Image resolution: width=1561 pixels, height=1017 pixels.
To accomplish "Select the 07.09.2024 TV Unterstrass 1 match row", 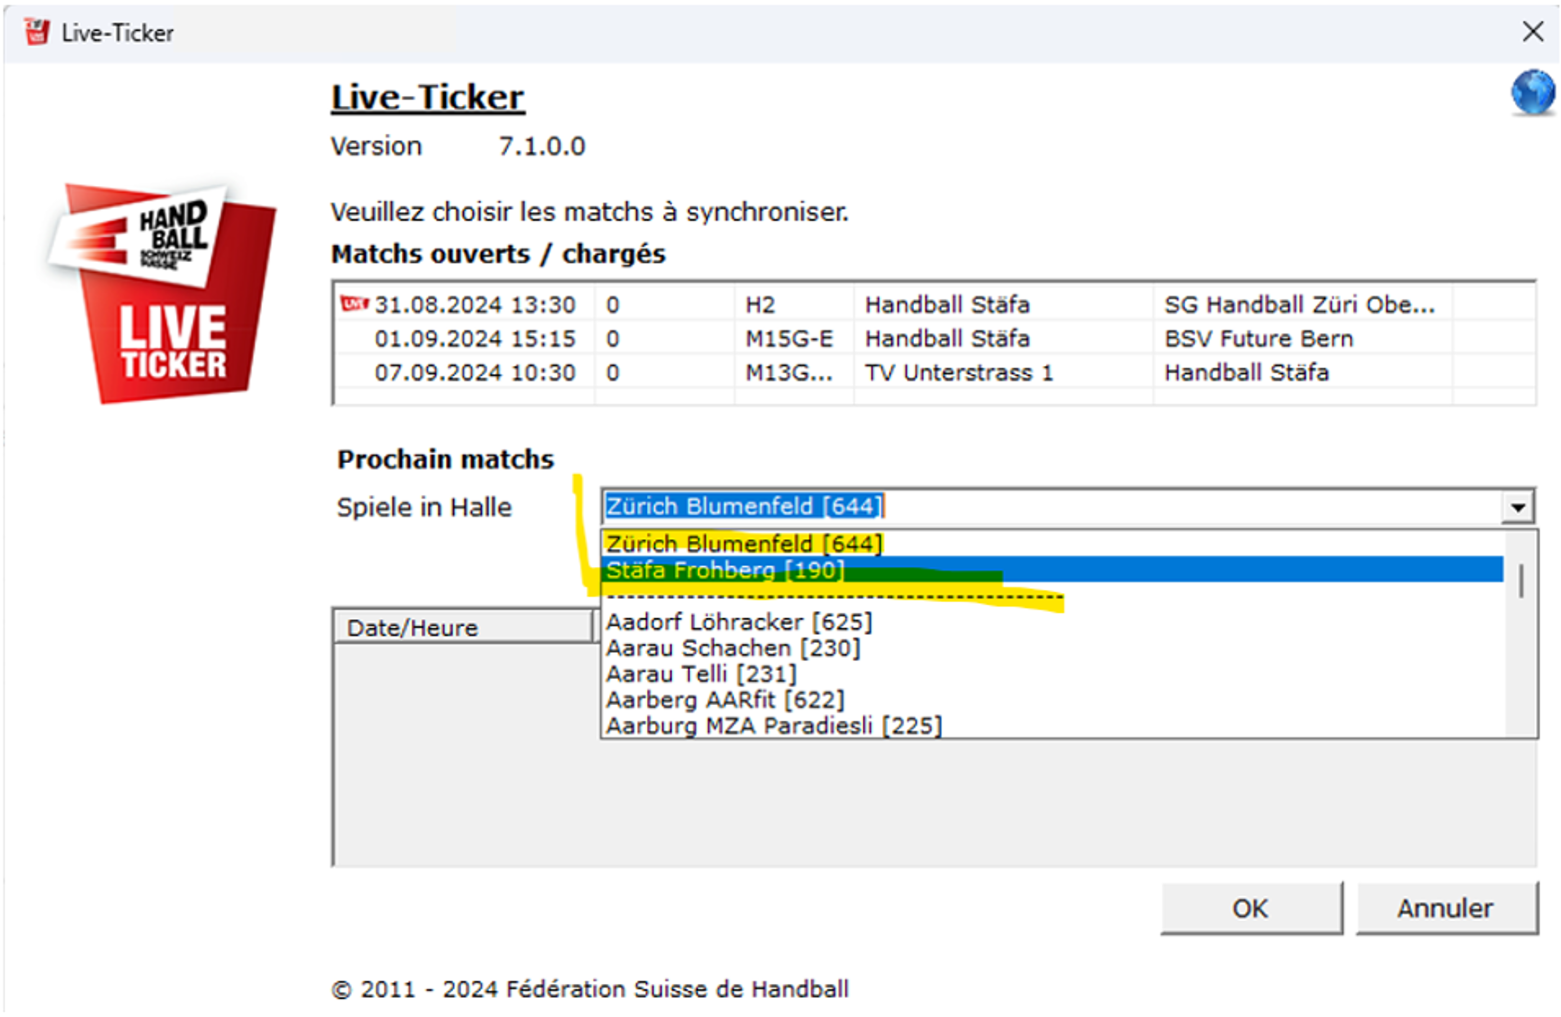I will coord(853,372).
